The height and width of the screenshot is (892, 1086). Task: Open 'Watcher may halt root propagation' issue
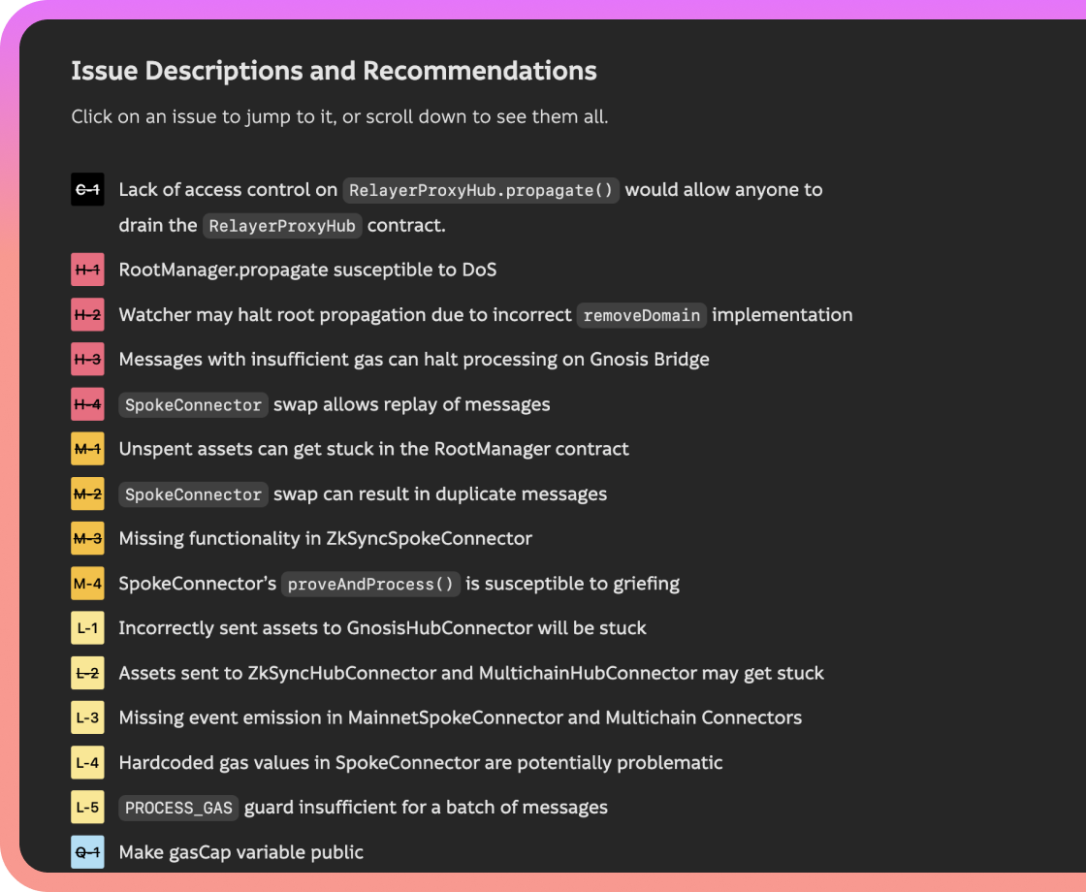click(x=486, y=314)
